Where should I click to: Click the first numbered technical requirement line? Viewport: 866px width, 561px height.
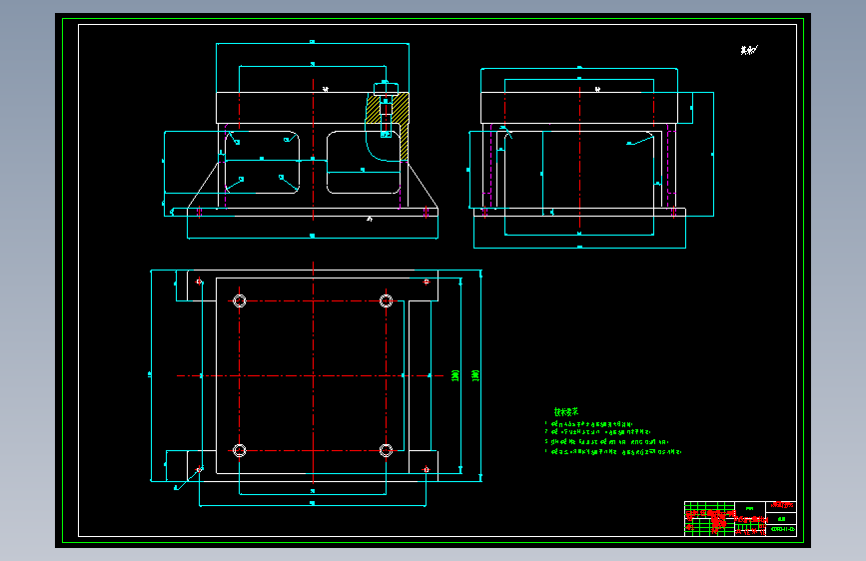click(x=588, y=424)
